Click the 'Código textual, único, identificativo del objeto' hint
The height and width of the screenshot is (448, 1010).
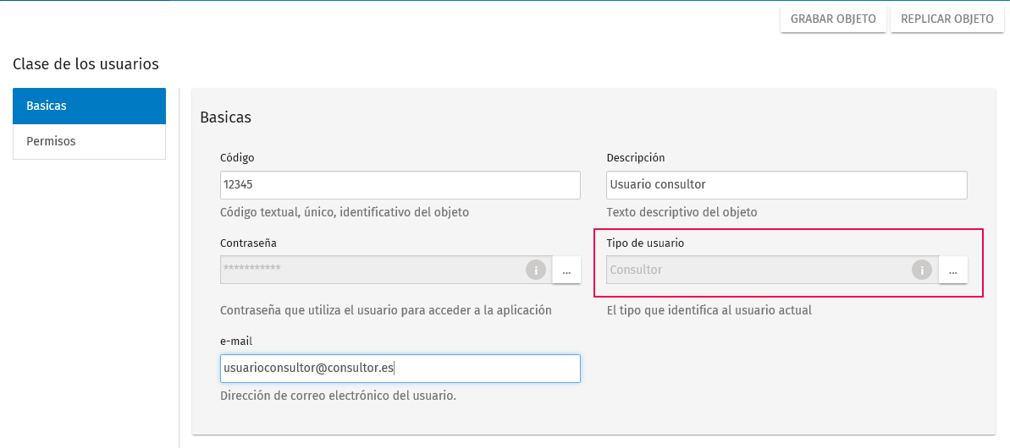[345, 212]
